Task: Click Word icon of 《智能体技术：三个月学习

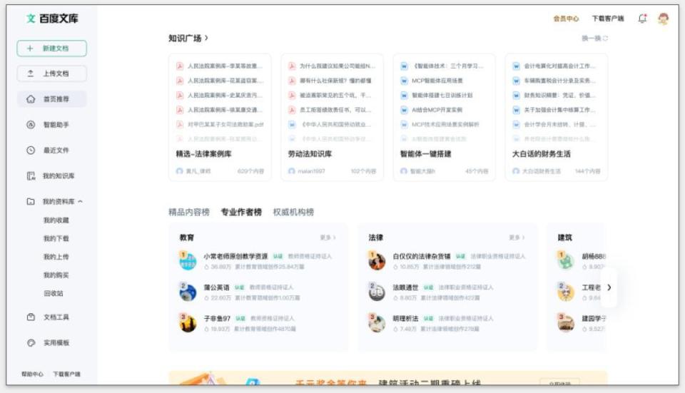Action: point(404,66)
